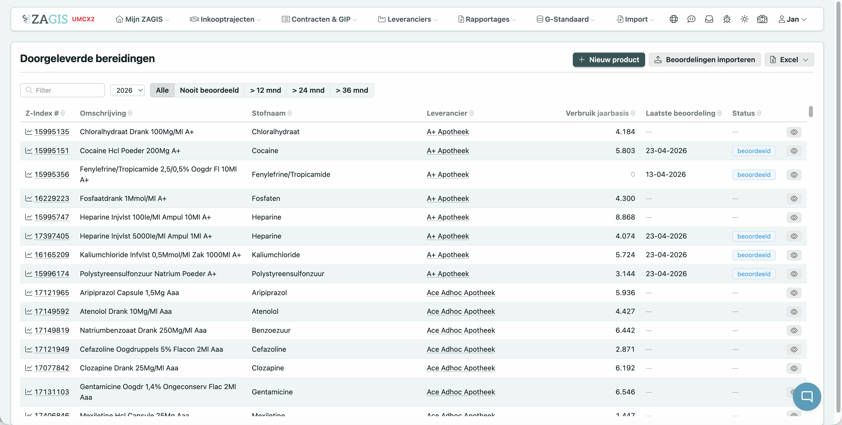Image resolution: width=842 pixels, height=425 pixels.
Task: Click the Nieuw product button
Action: 609,60
